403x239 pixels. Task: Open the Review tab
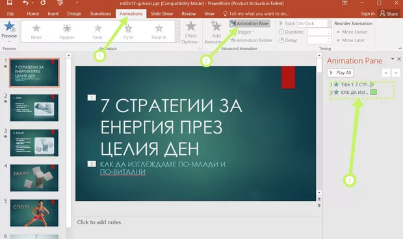point(188,14)
